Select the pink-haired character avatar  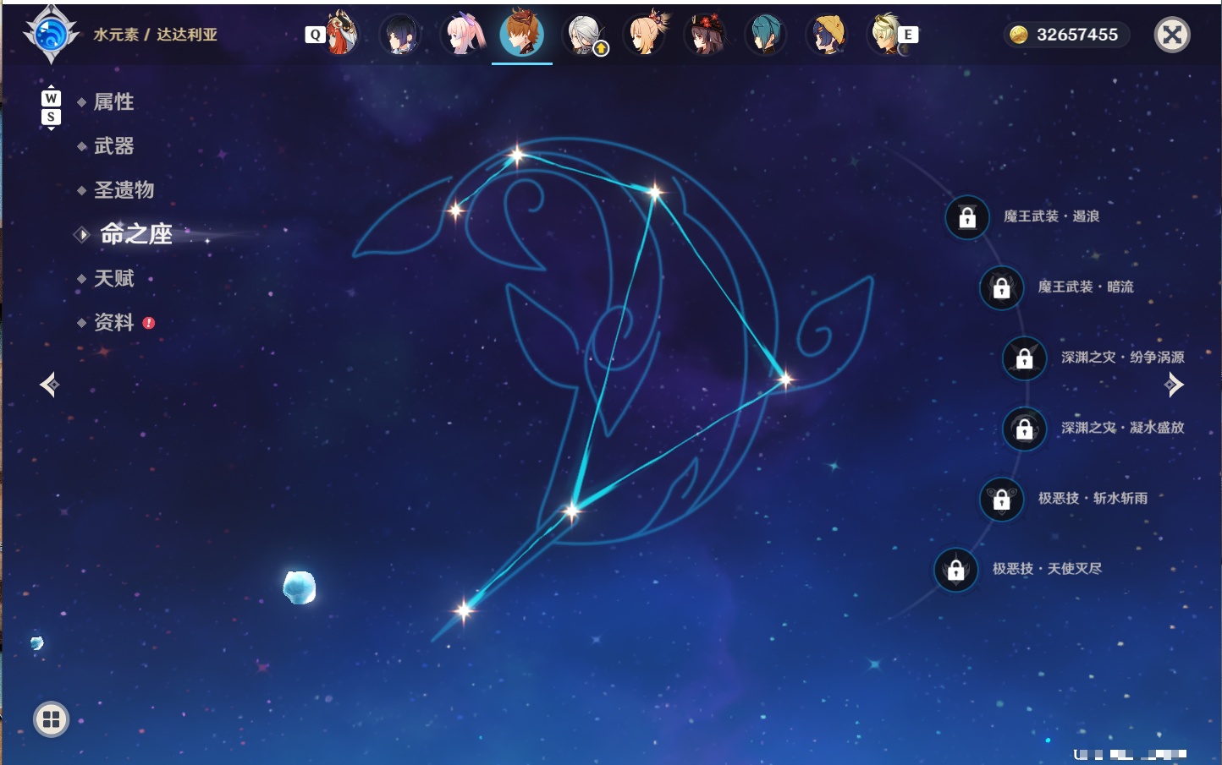coord(463,35)
